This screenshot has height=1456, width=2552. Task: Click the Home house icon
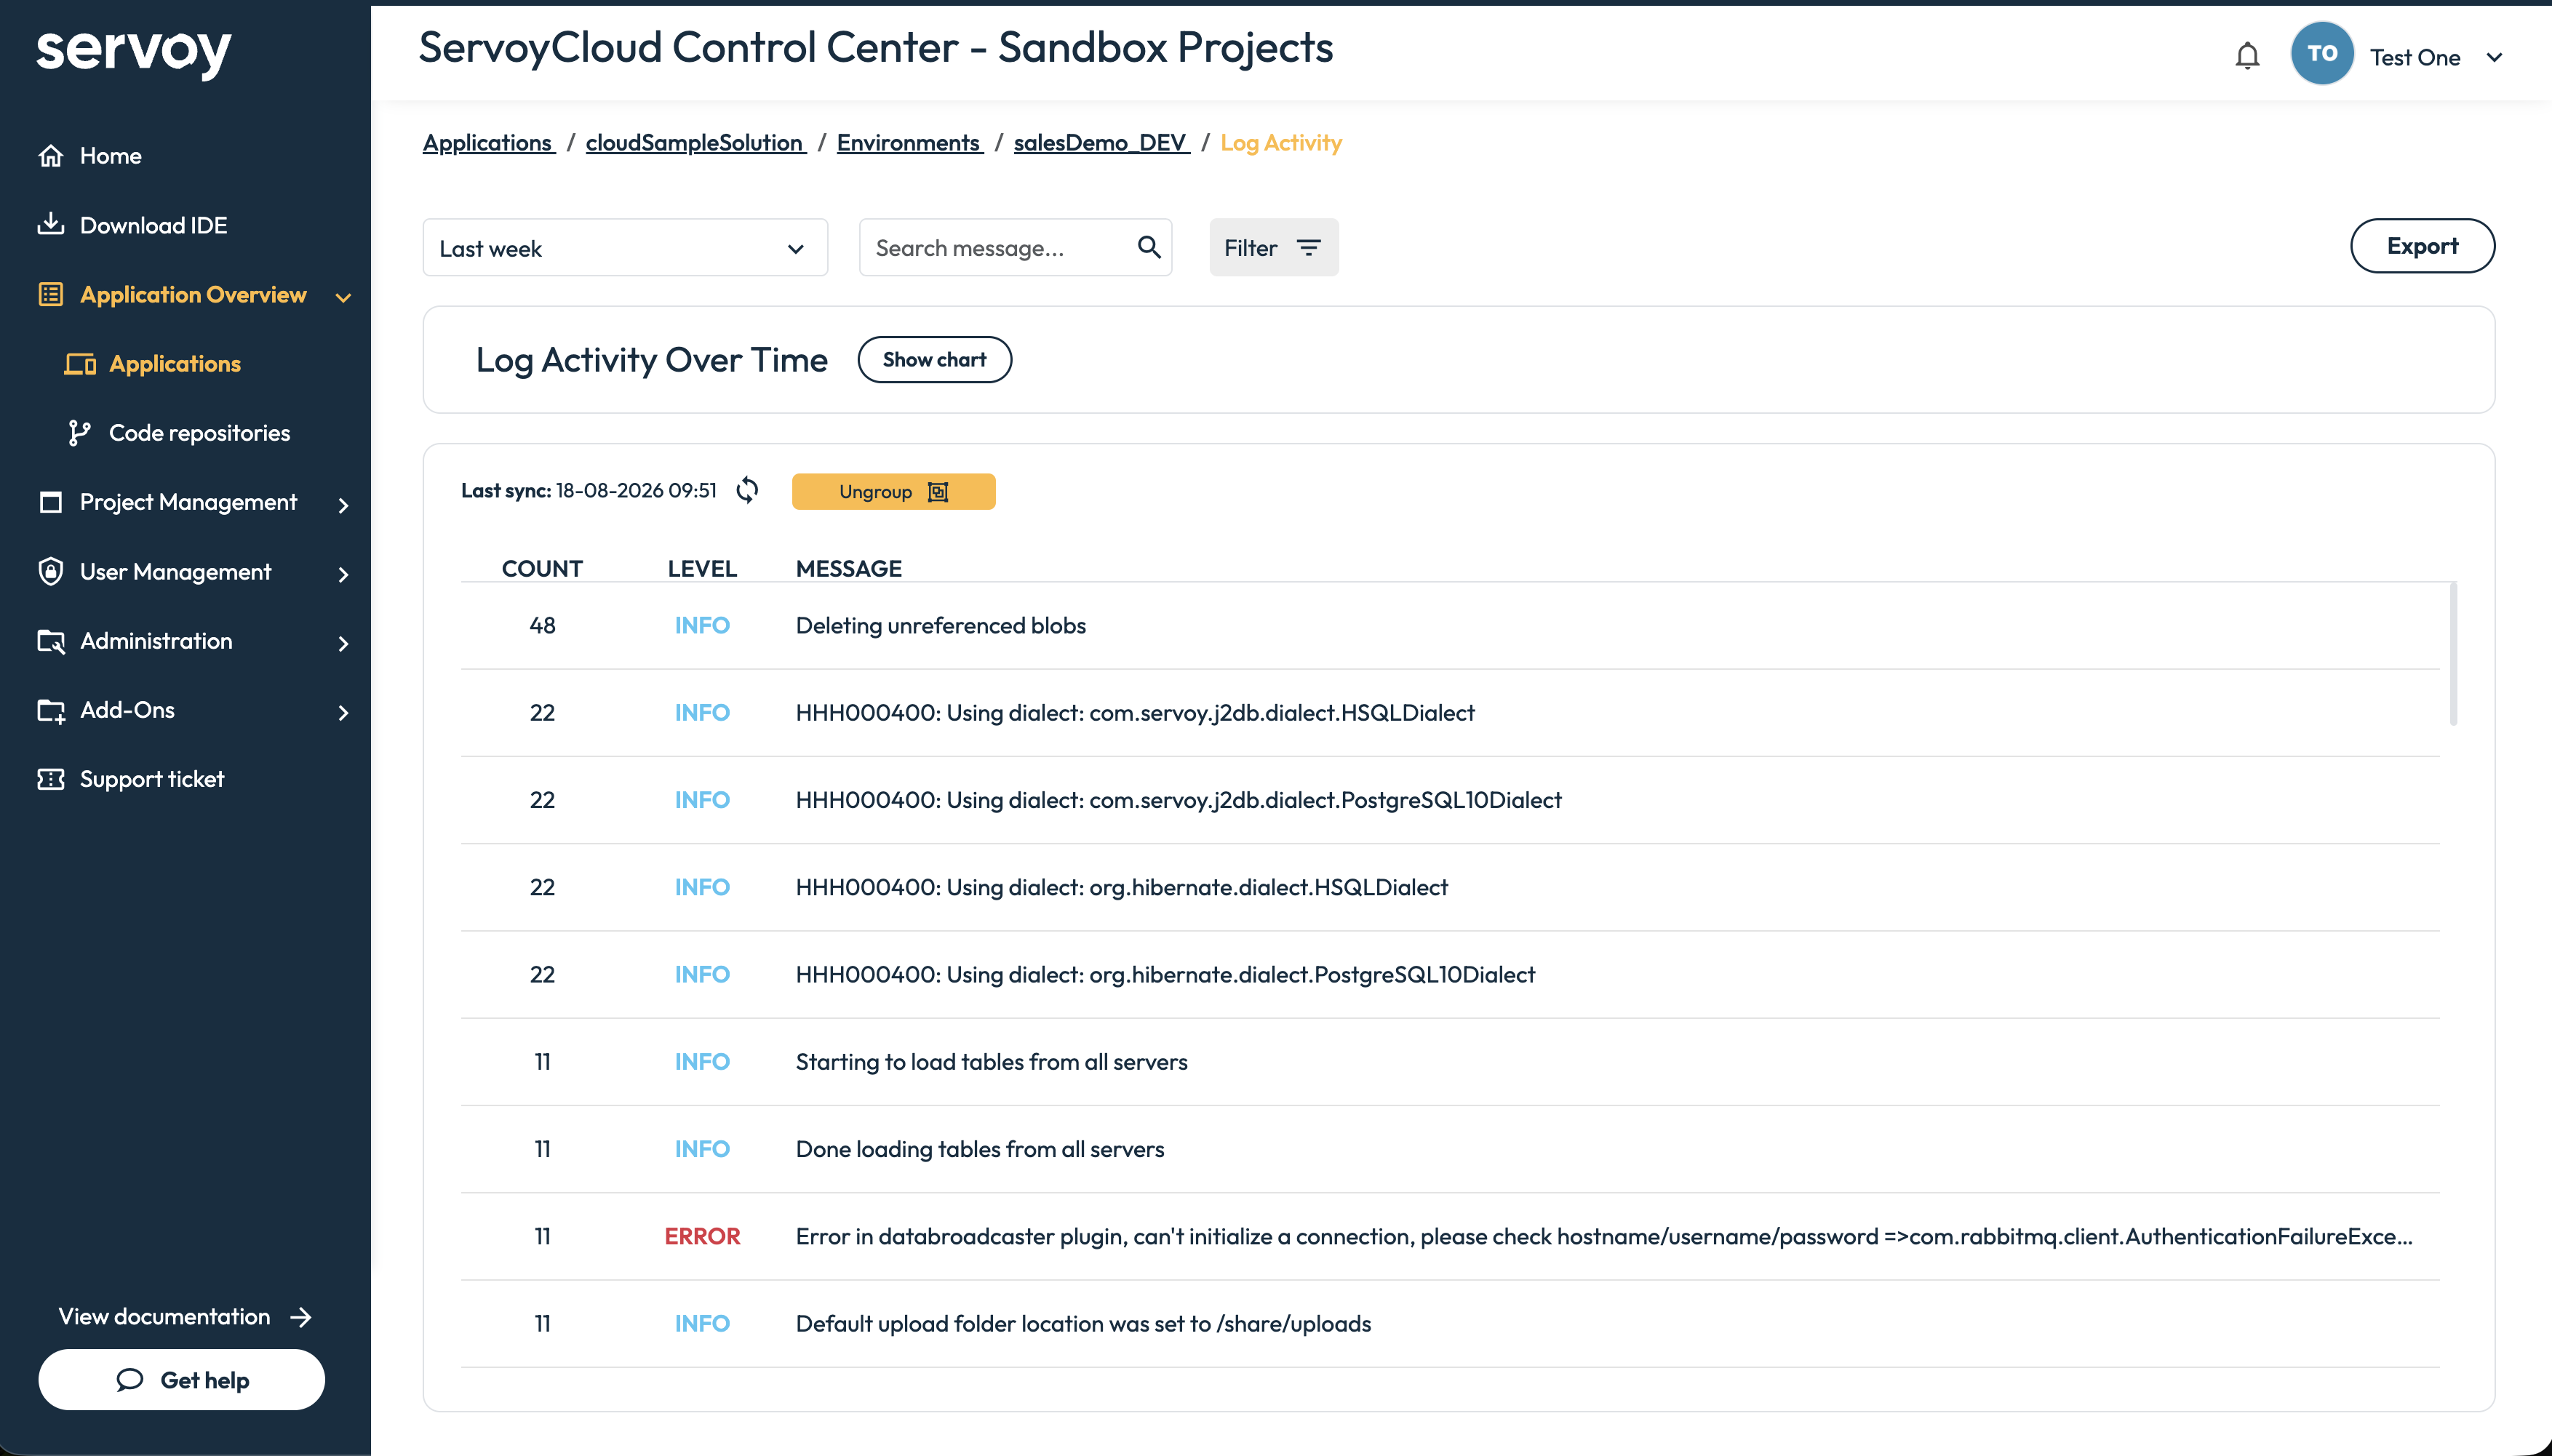point(51,156)
